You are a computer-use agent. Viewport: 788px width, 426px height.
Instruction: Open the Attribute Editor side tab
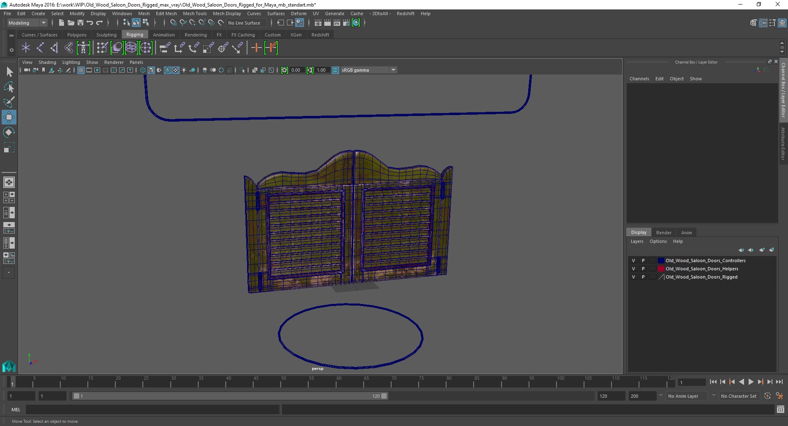click(x=783, y=143)
